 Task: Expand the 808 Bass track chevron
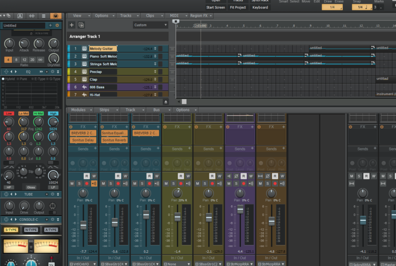[x=155, y=87]
